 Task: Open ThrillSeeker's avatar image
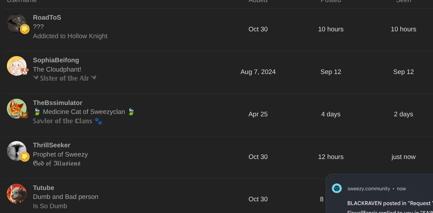point(16,150)
